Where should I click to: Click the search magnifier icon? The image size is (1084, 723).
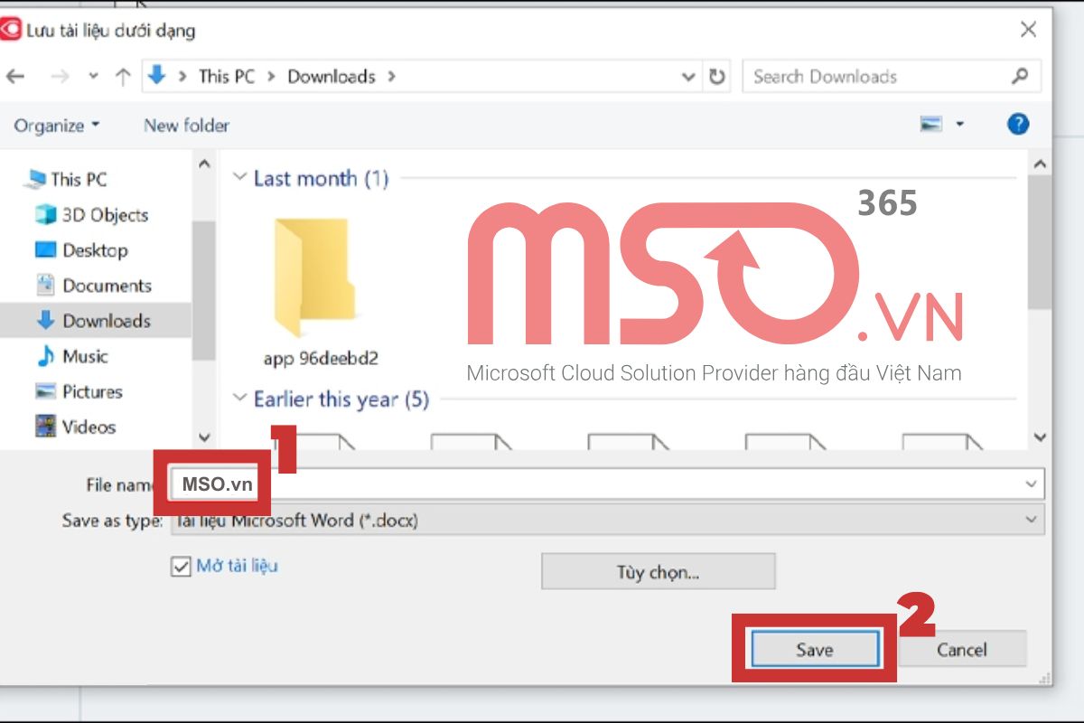tap(1020, 76)
